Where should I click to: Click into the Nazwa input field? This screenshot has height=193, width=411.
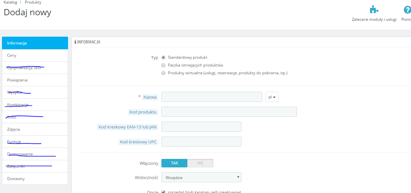(x=212, y=97)
